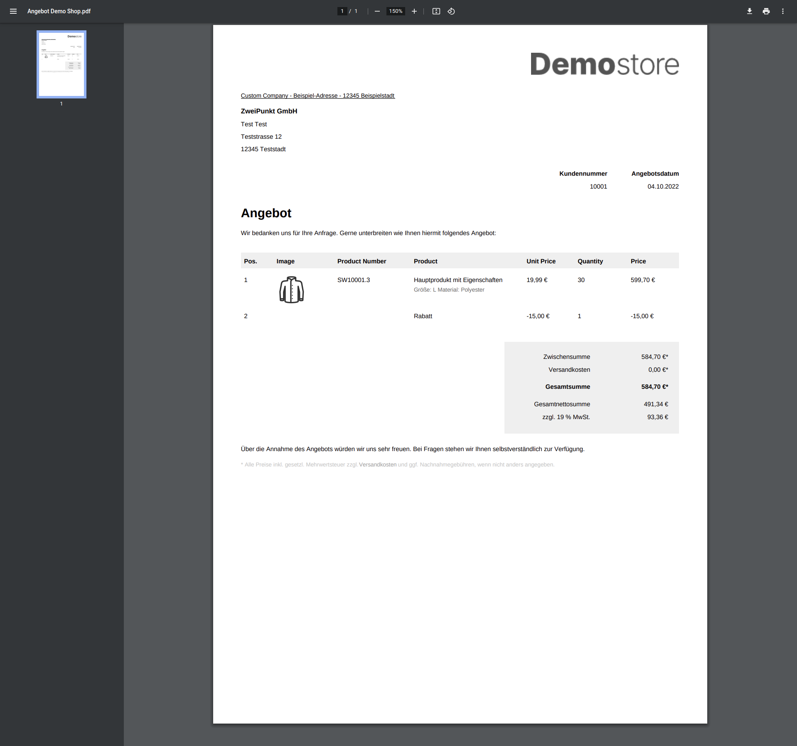Click the '12345 Teststadt' line
The image size is (797, 746).
point(263,149)
